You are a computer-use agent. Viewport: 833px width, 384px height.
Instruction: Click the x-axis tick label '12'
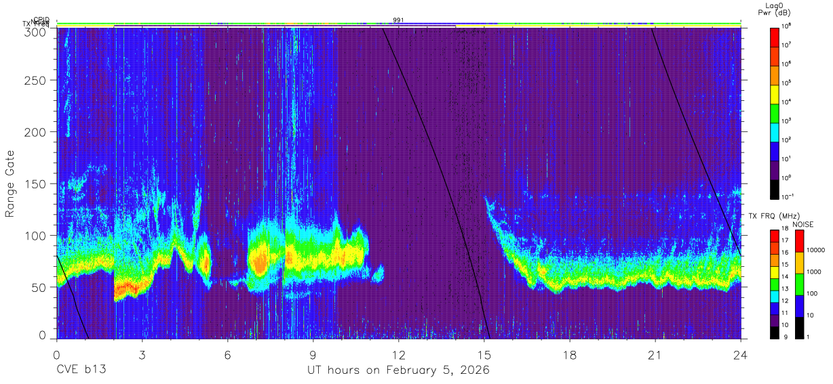click(x=399, y=354)
